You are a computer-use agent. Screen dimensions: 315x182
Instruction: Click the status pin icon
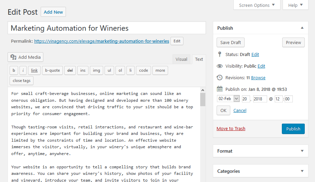[x=220, y=54]
